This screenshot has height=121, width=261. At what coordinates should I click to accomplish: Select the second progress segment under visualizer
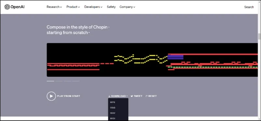[59, 81]
